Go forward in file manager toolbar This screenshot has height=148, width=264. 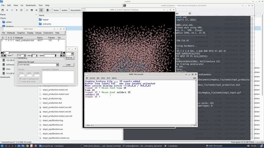12,10
